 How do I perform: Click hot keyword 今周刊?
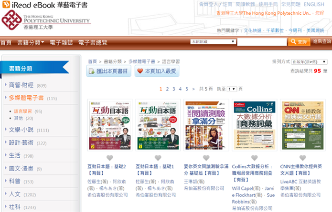(x=295, y=30)
